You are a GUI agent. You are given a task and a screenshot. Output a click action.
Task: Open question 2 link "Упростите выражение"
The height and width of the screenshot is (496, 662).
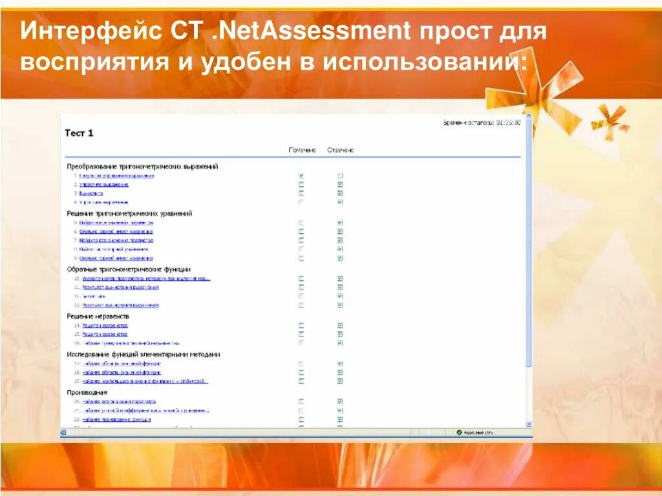point(104,185)
